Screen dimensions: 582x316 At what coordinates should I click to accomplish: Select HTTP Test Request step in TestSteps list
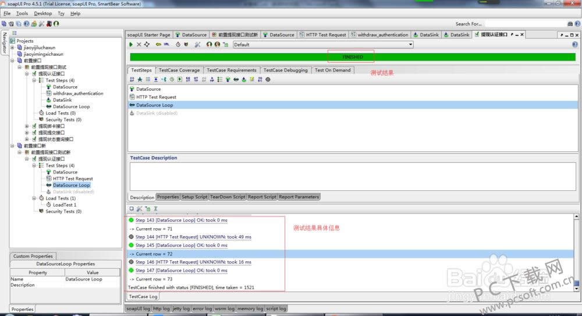pos(156,97)
